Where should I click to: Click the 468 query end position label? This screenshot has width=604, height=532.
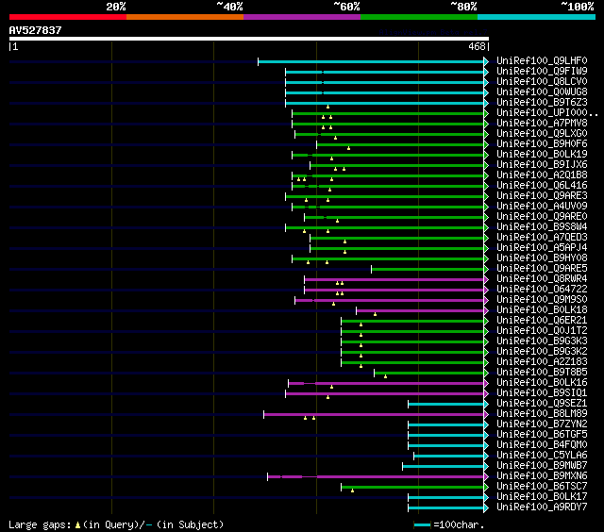coord(477,46)
